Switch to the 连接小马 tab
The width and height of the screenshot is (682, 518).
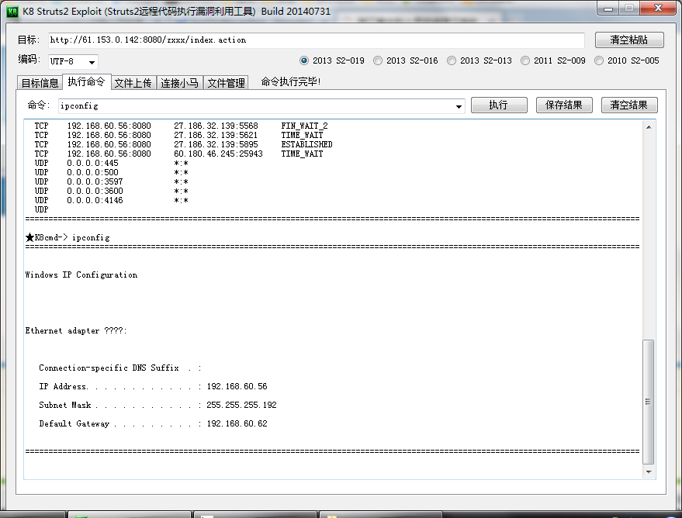pos(179,82)
